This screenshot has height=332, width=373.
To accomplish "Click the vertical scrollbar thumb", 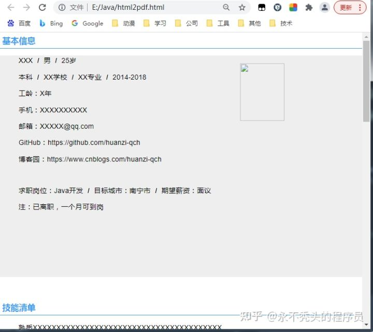I will click(x=366, y=82).
